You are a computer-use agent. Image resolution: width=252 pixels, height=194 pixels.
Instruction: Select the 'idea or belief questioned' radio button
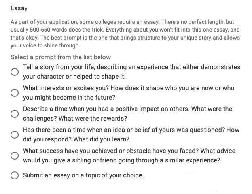coord(15,134)
